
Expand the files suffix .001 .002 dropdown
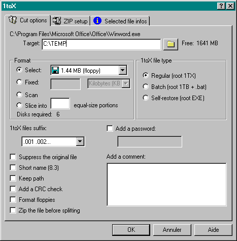[x=80, y=141]
